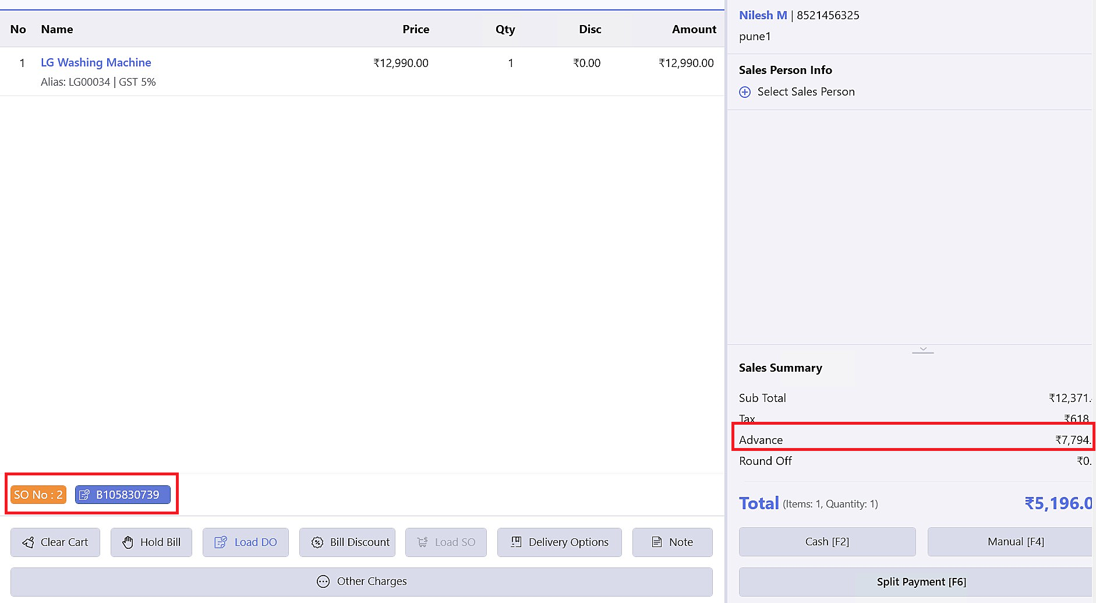
Task: Open Other Charges
Action: click(x=362, y=581)
